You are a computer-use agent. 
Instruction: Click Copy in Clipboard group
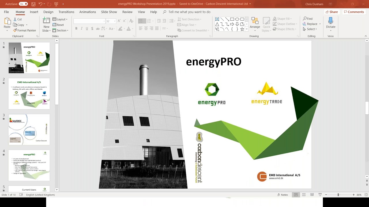click(19, 25)
